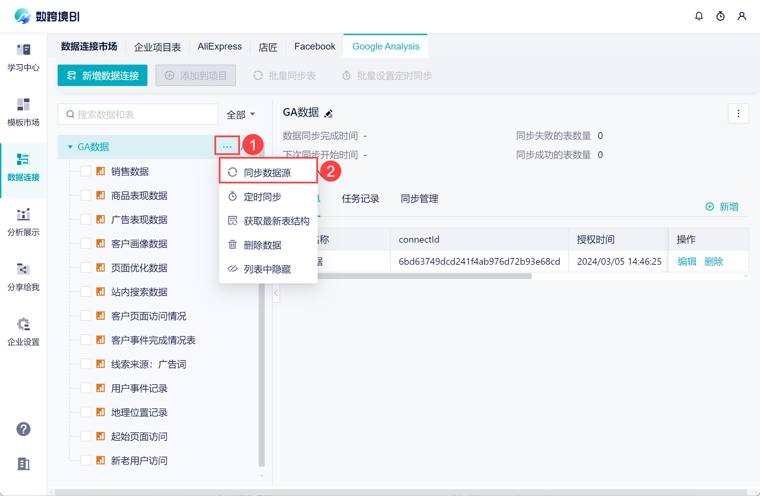This screenshot has width=760, height=496.
Task: Select the 用户事件记录 checkbox
Action: 86,388
